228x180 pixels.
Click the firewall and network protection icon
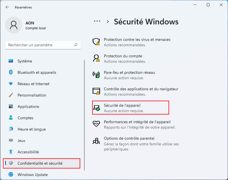pyautogui.click(x=96, y=75)
